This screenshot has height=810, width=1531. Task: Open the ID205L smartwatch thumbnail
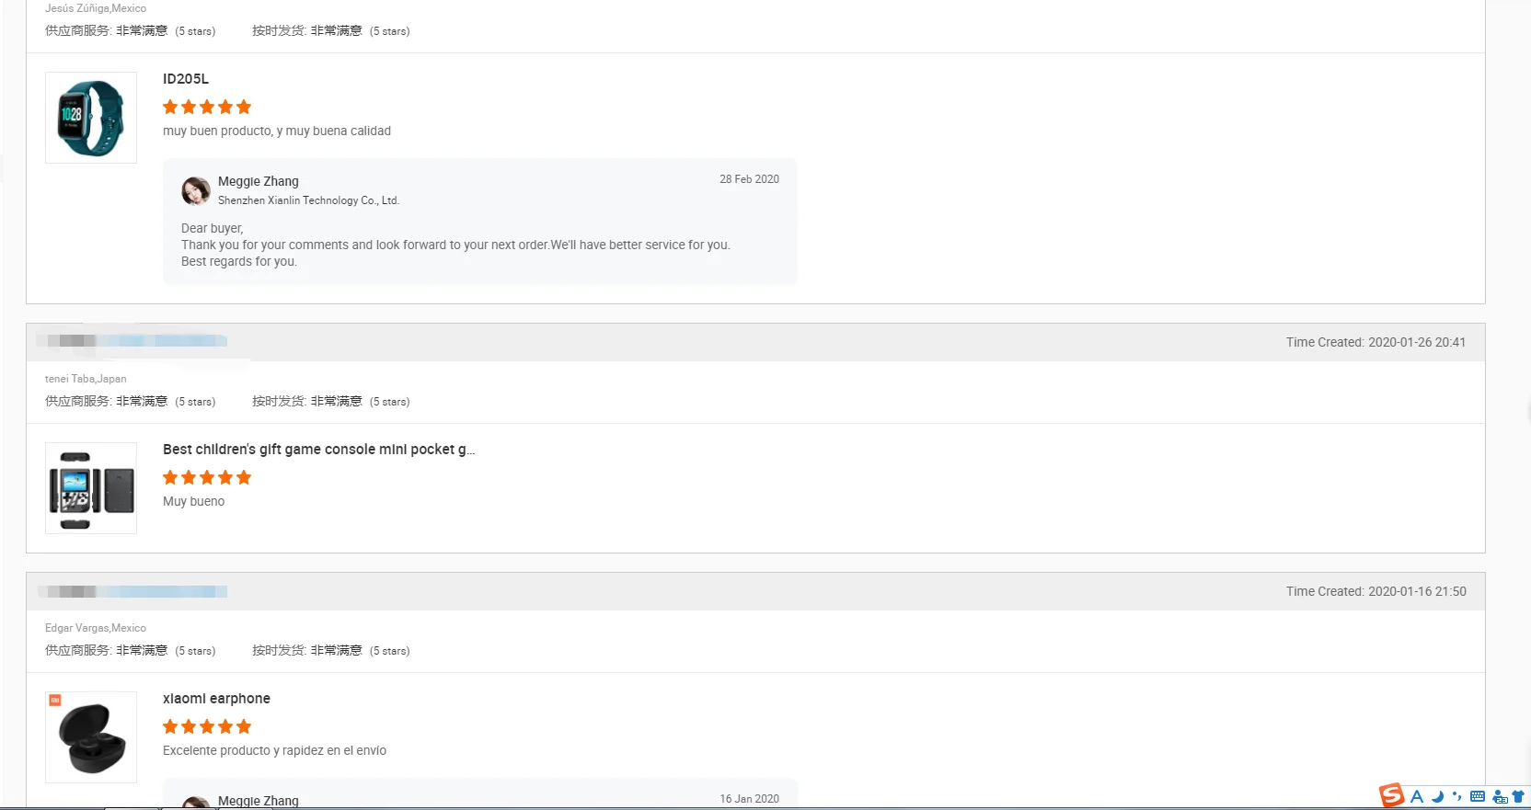[x=91, y=118]
